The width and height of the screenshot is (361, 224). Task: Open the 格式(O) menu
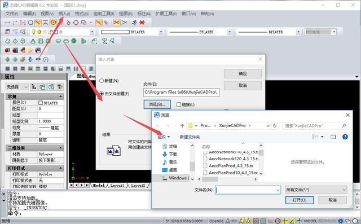[x=82, y=14]
